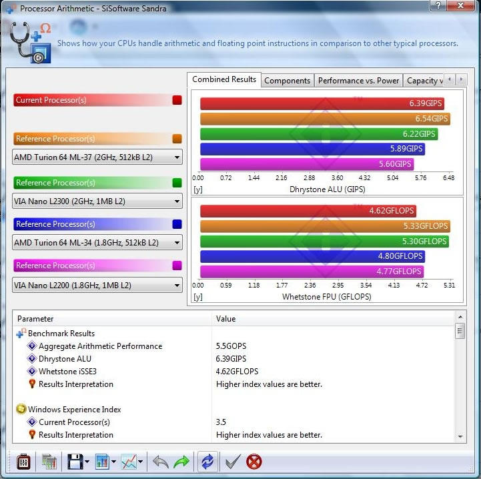Click the results list scroll up arrow
Image resolution: width=481 pixels, height=479 pixels.
(460, 317)
